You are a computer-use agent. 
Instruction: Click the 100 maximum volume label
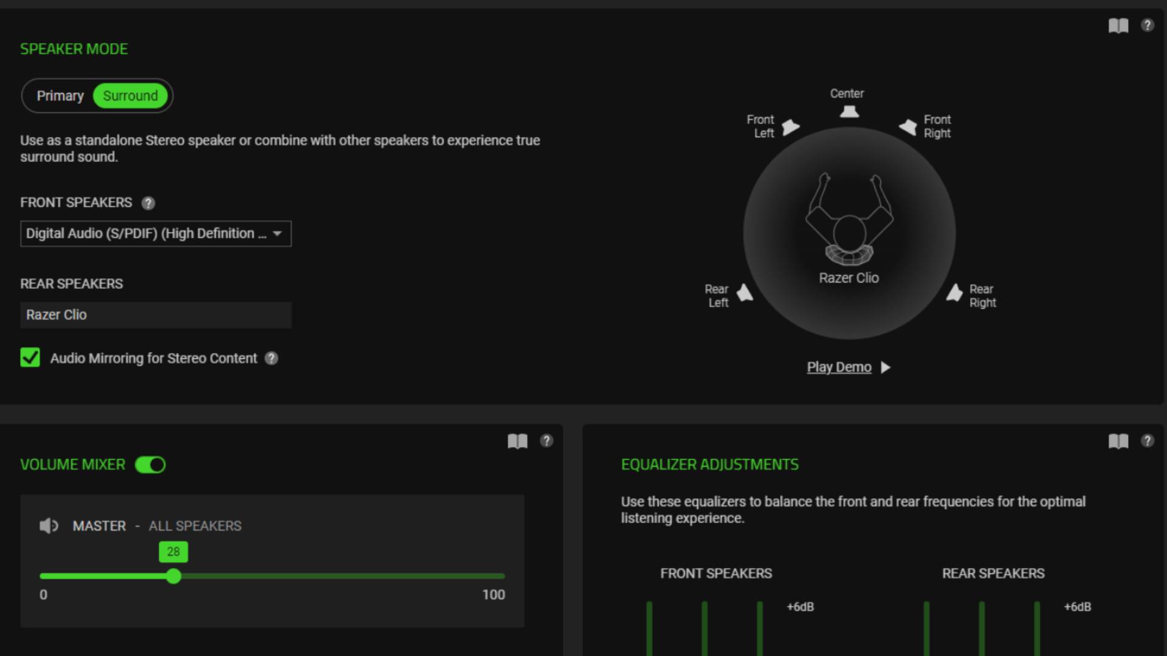pos(494,595)
